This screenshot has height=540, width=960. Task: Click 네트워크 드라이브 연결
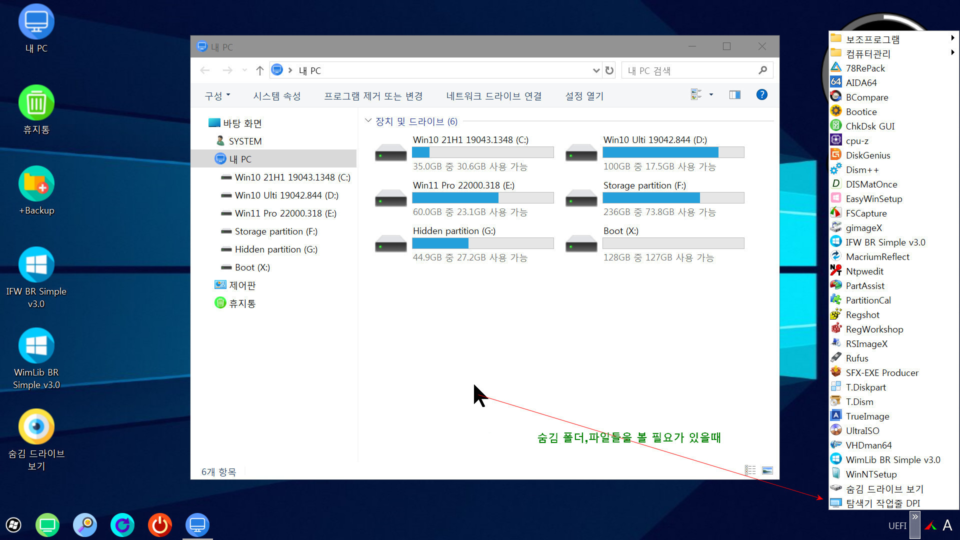pyautogui.click(x=494, y=95)
